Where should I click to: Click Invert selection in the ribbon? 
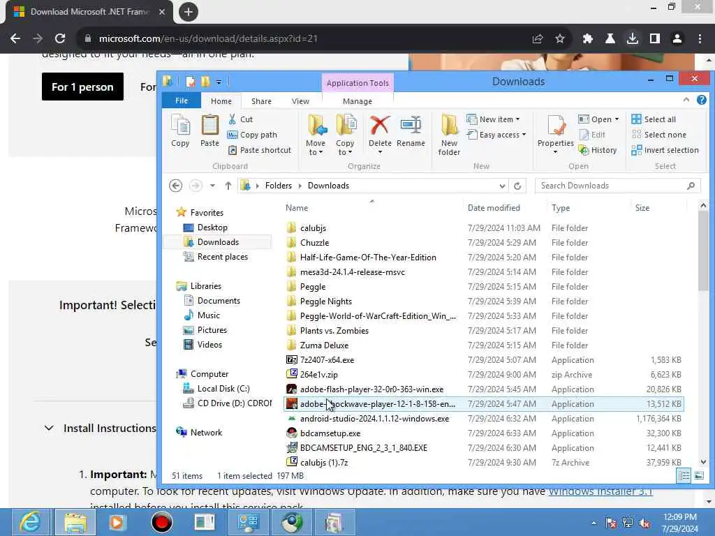(665, 150)
